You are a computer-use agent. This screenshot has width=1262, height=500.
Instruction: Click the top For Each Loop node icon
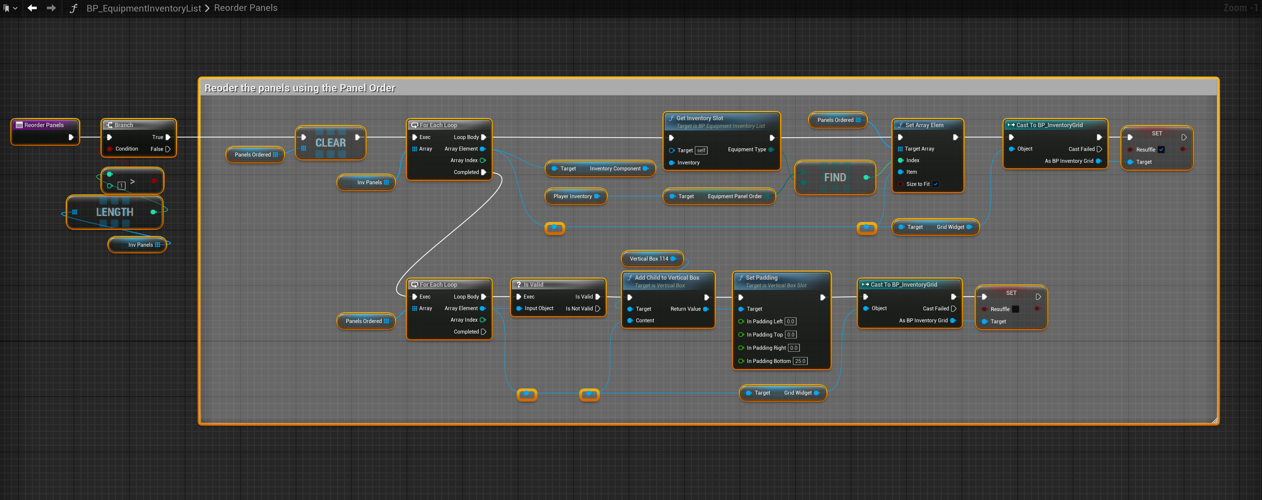click(x=415, y=125)
